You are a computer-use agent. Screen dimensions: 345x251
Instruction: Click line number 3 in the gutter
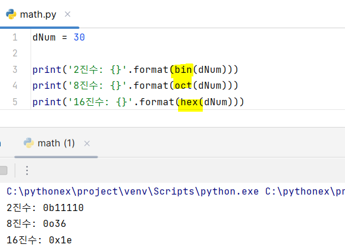tap(15, 69)
